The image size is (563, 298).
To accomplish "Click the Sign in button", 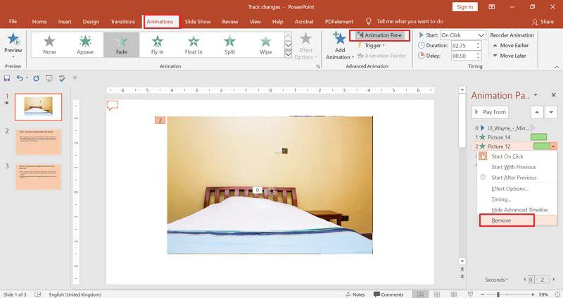I will pyautogui.click(x=465, y=7).
